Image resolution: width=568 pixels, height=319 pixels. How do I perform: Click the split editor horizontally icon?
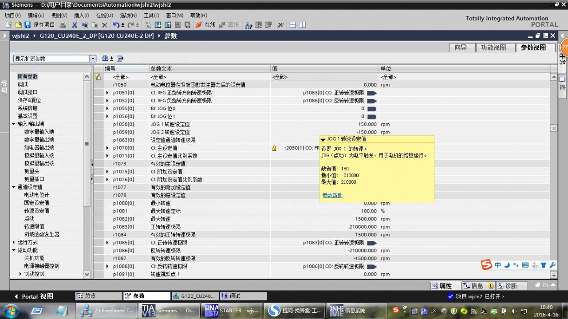293,25
